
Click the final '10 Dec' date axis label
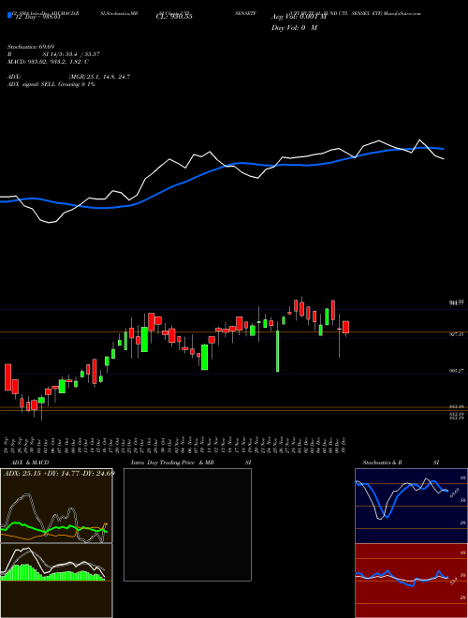345,444
